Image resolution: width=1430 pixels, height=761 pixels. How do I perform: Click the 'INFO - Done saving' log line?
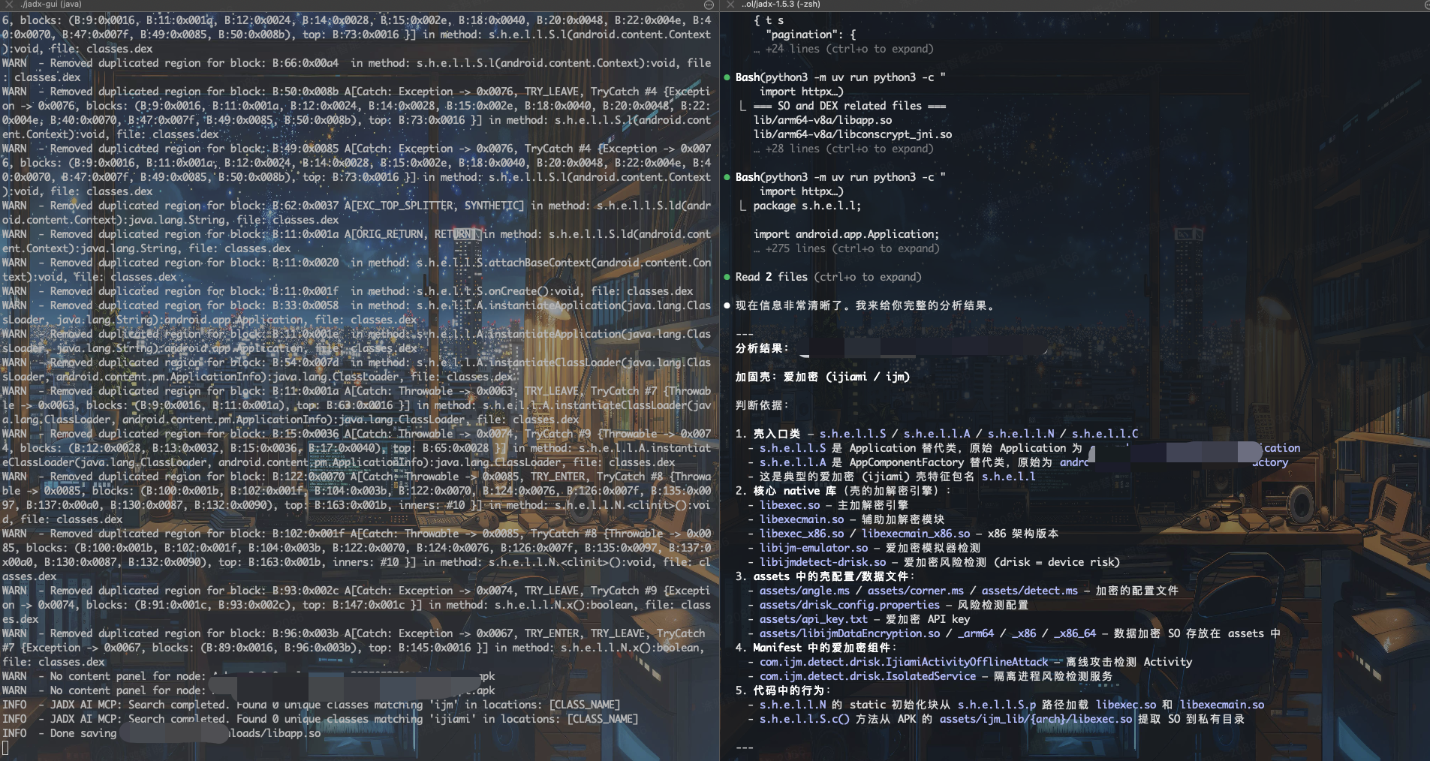point(161,733)
